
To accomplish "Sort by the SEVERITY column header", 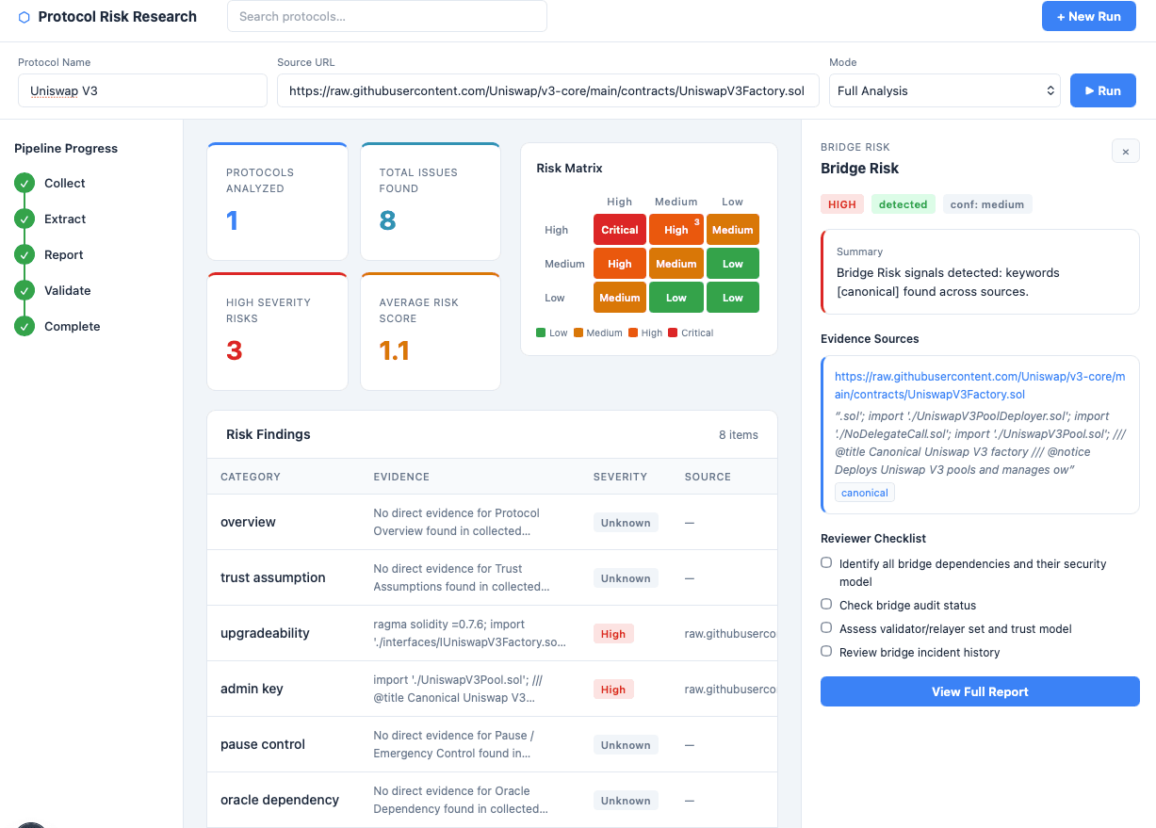I will [x=620, y=477].
